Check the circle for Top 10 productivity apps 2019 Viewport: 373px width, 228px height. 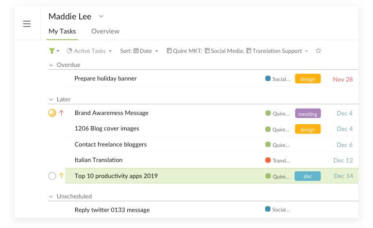tap(52, 176)
